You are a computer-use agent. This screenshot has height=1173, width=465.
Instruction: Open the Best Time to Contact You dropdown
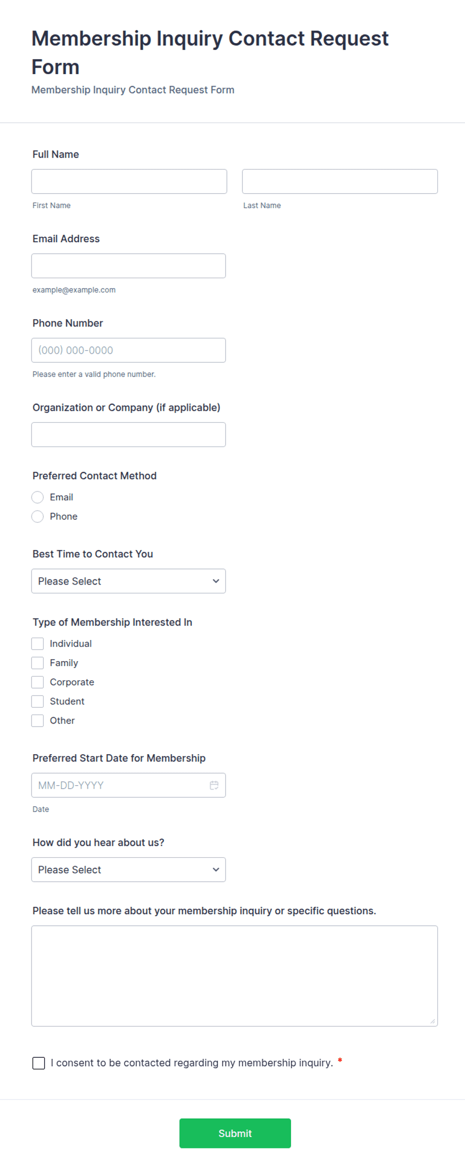pos(128,581)
